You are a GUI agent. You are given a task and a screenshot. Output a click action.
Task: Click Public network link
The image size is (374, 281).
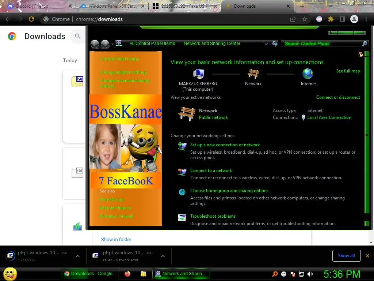(213, 117)
